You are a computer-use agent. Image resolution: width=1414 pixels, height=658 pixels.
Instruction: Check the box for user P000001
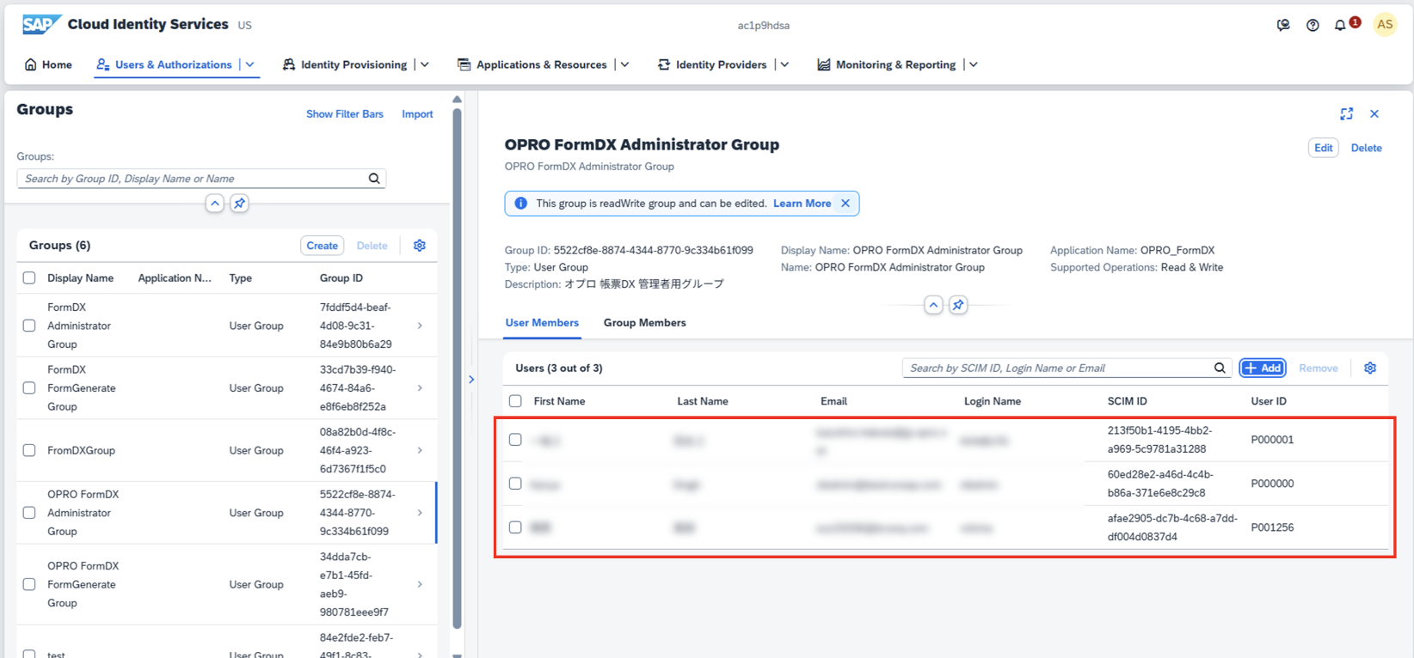tap(515, 440)
